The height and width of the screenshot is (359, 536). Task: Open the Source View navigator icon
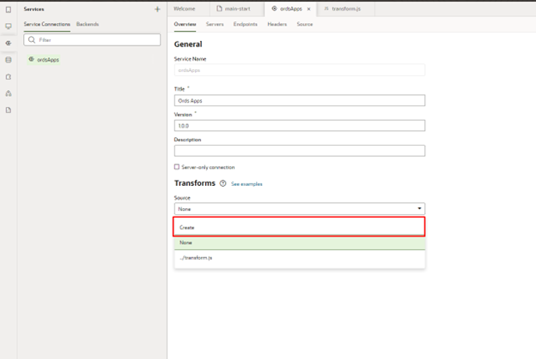click(9, 111)
